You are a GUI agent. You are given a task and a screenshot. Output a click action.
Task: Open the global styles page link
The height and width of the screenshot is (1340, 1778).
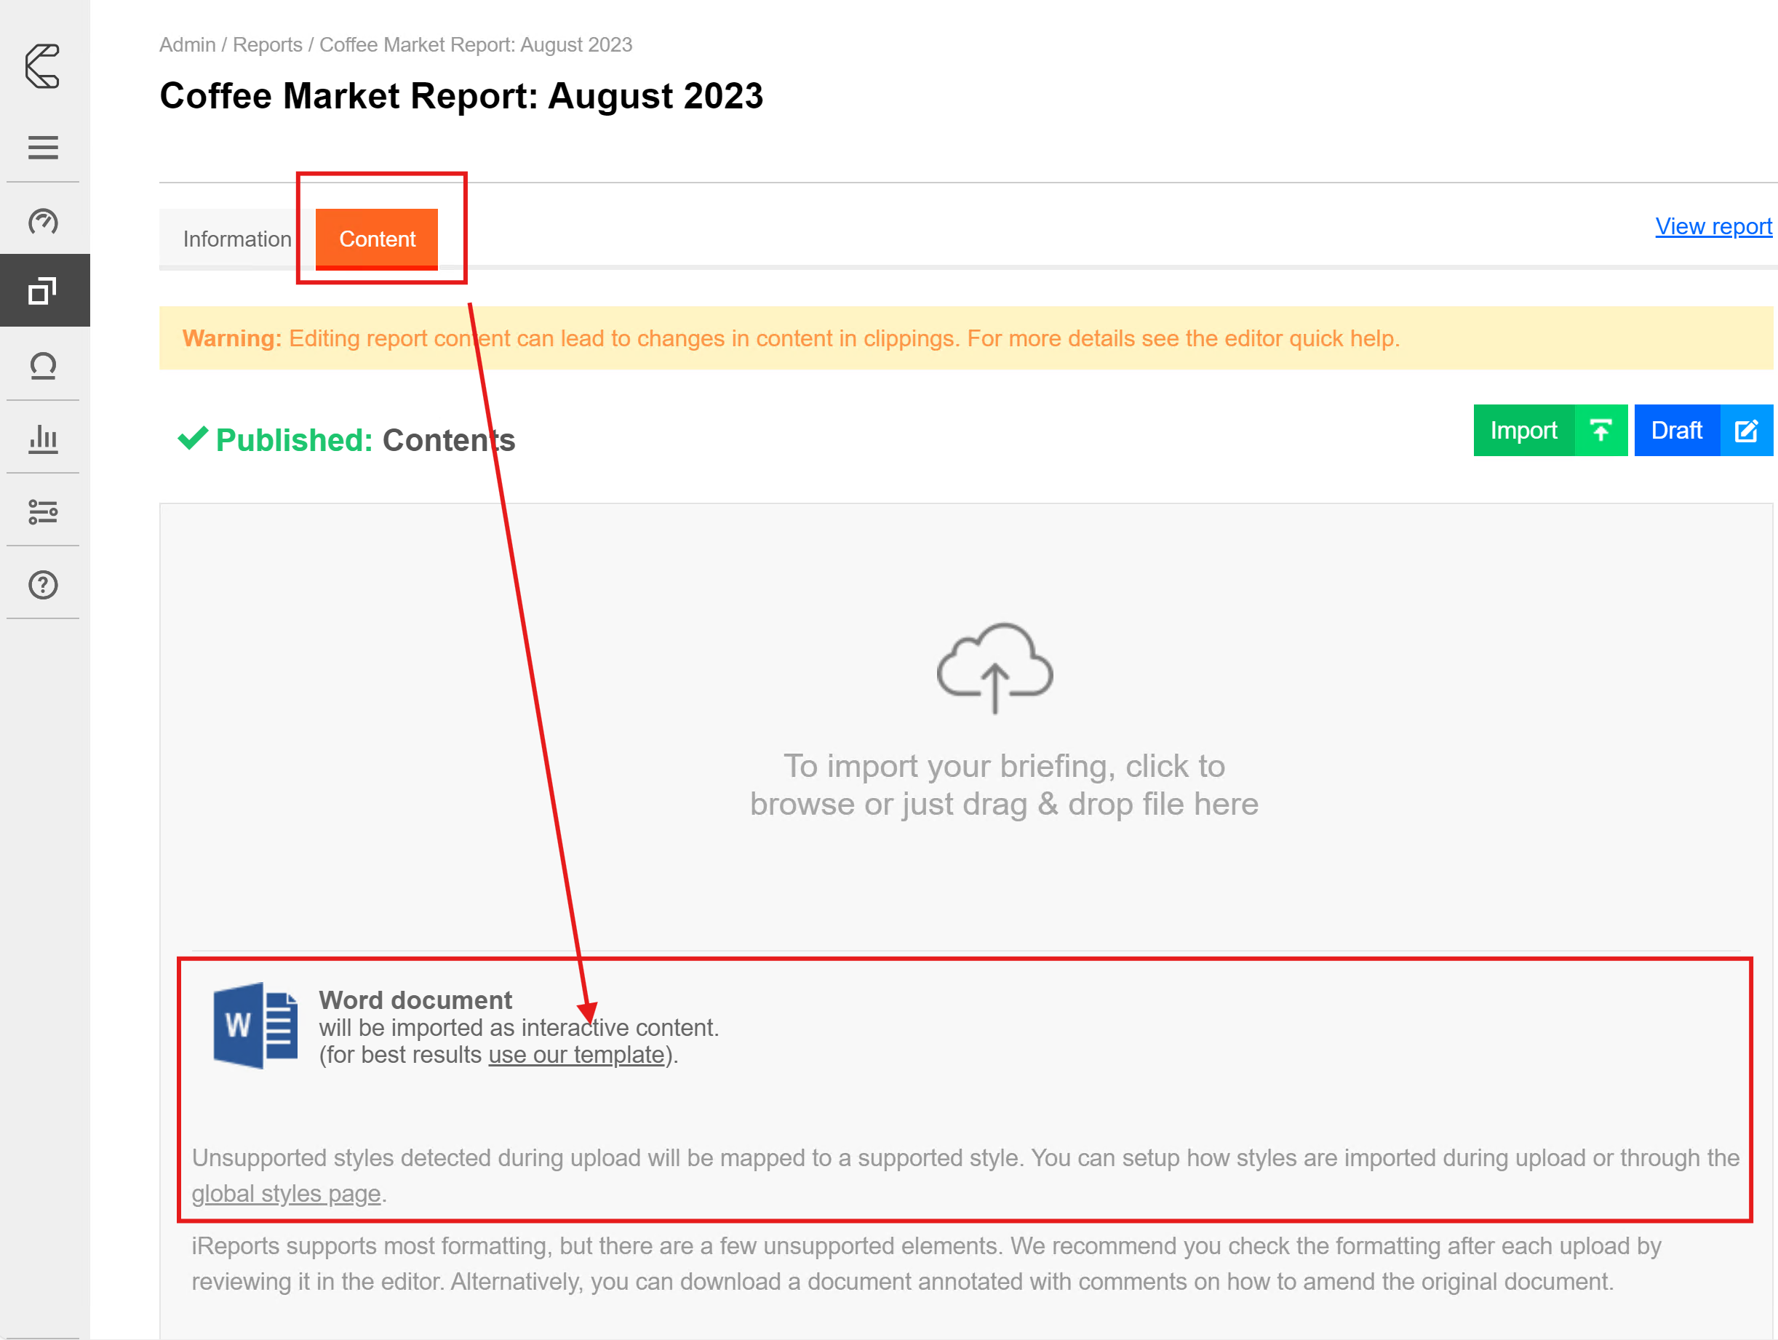pyautogui.click(x=285, y=1193)
